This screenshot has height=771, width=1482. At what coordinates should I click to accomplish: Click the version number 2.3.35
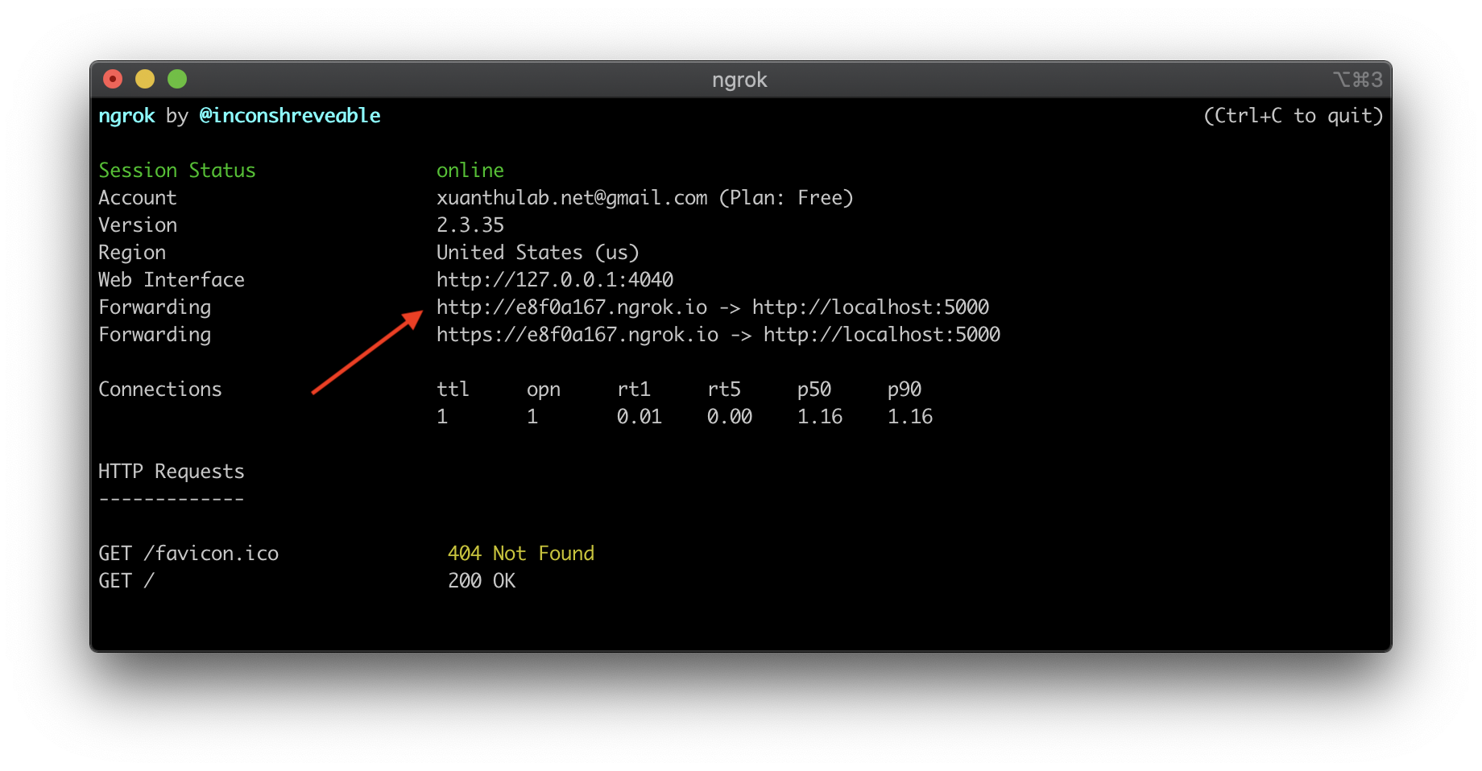[x=470, y=225]
